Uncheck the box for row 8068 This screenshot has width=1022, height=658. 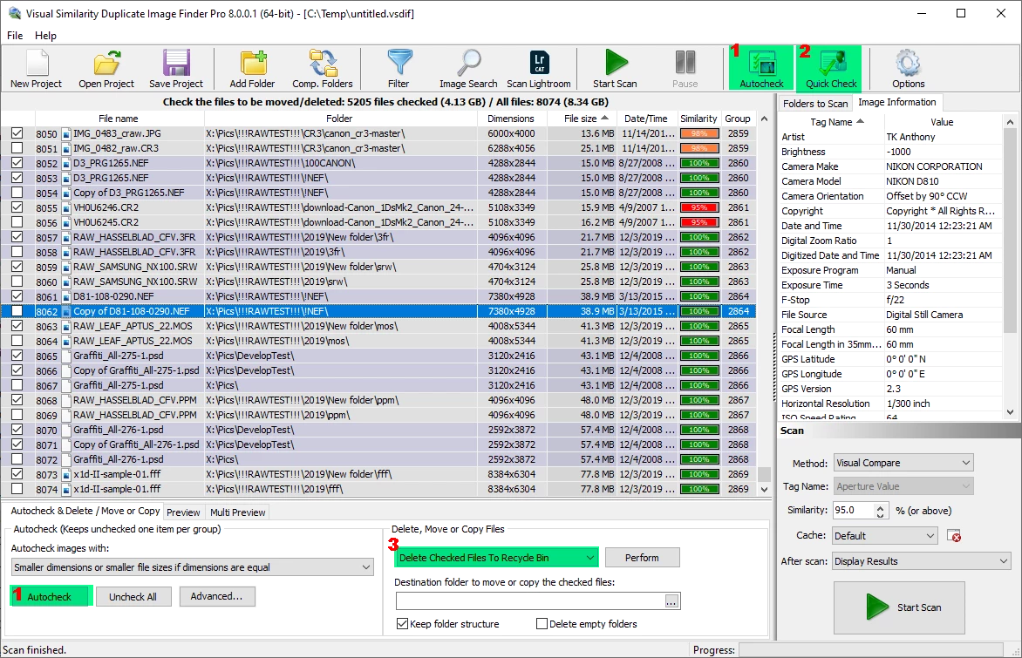(x=17, y=399)
